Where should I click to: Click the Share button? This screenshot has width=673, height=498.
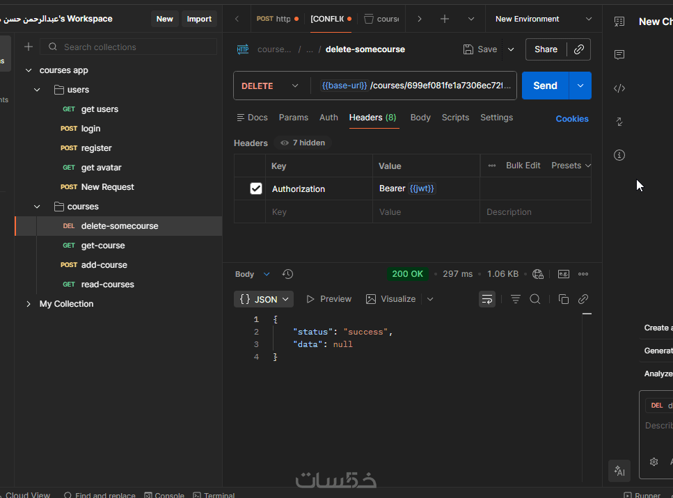546,49
